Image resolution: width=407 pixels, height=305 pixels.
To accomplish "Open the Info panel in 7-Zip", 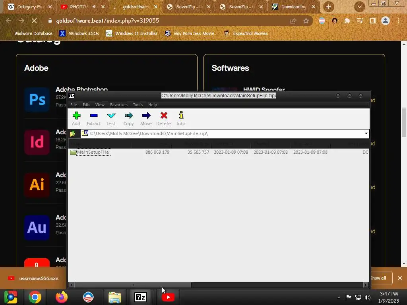I will pyautogui.click(x=181, y=118).
